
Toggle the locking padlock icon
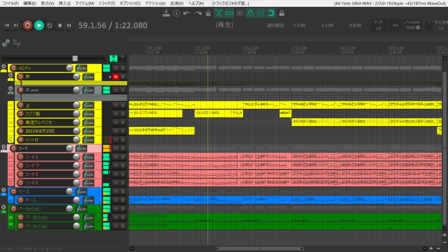pos(282,13)
